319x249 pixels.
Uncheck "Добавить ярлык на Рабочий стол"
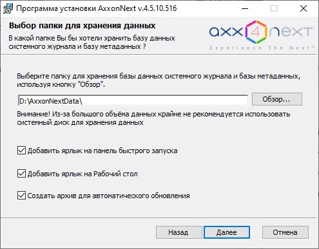[21, 174]
